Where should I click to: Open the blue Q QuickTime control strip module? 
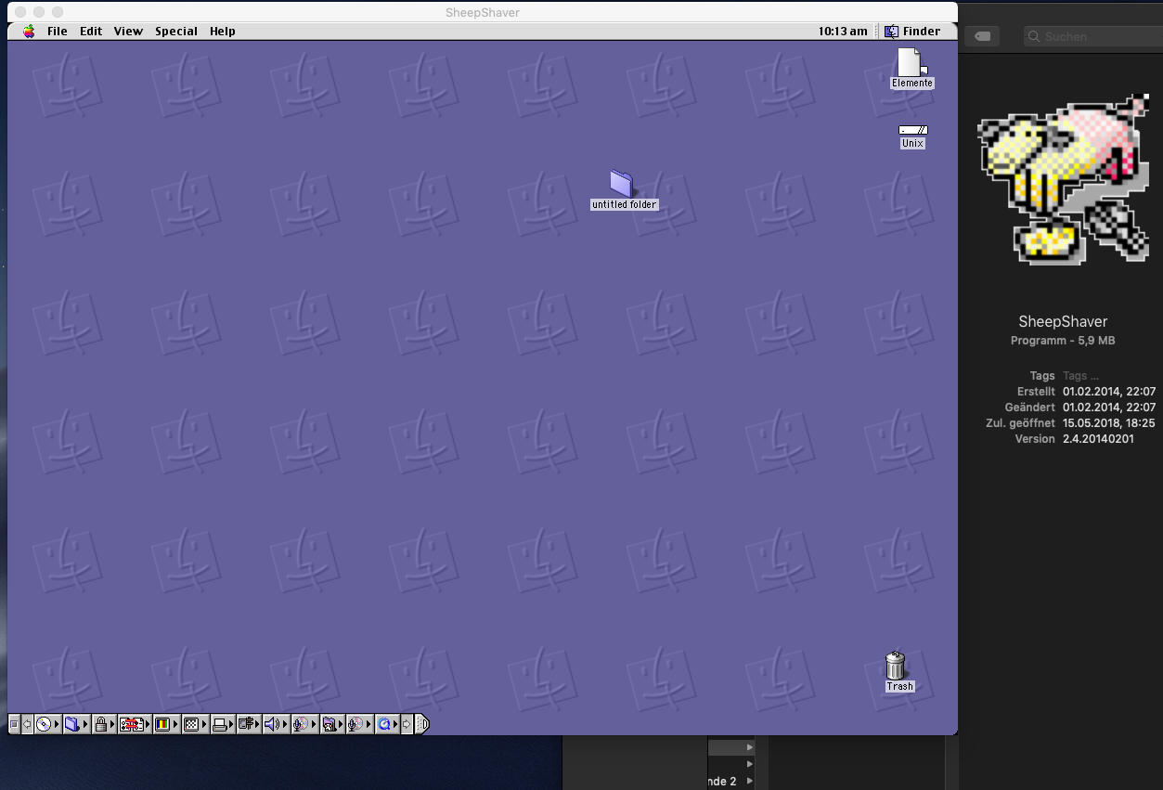pos(387,724)
